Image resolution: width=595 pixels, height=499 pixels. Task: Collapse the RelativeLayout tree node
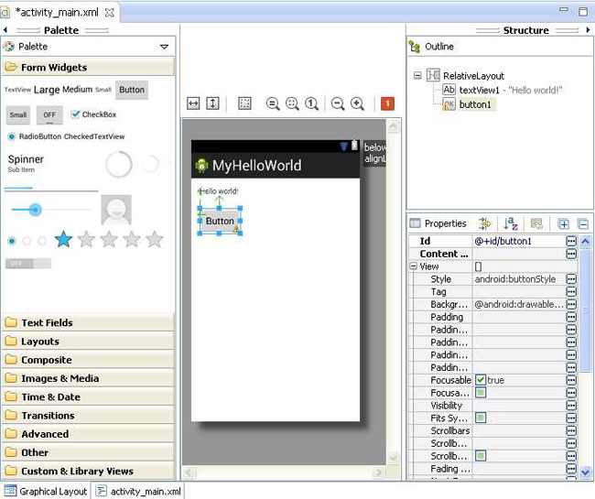click(x=418, y=76)
